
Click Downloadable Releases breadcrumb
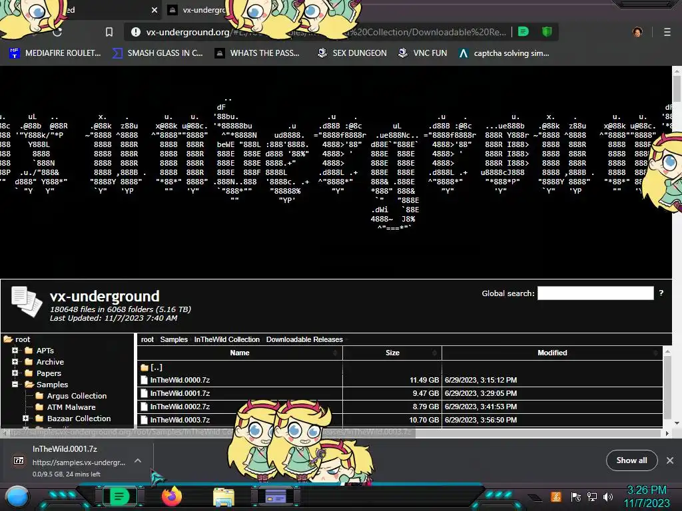click(304, 339)
